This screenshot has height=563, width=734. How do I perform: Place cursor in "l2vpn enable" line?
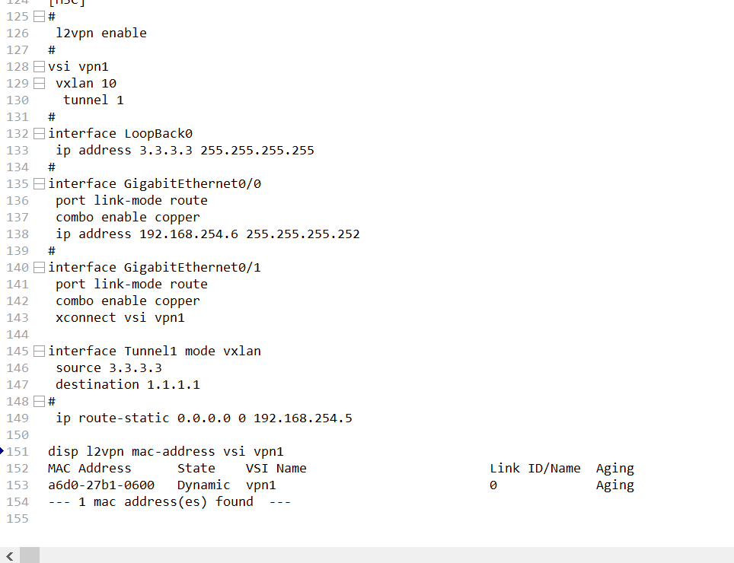(x=101, y=33)
